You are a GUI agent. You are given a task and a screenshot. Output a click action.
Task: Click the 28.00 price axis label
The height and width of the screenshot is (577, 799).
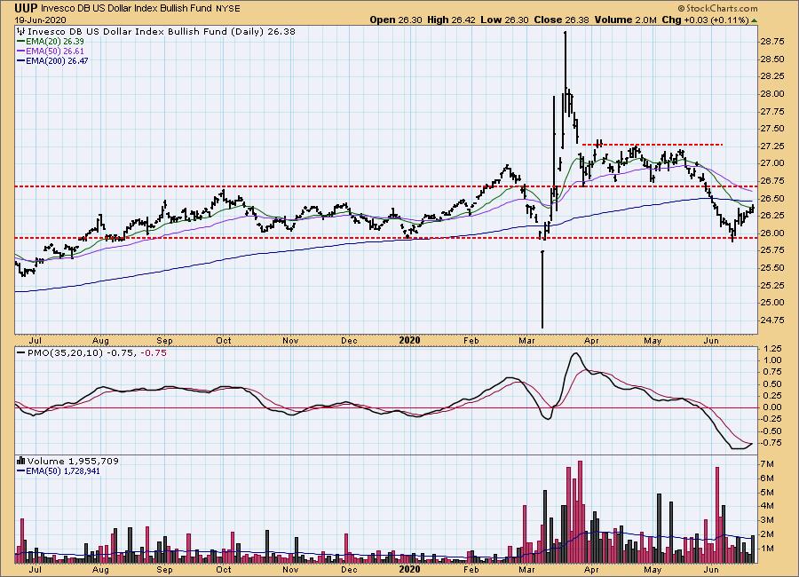pyautogui.click(x=772, y=94)
